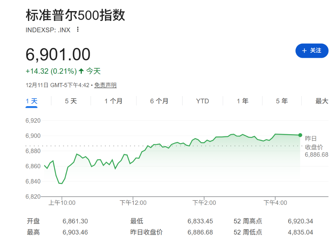
Task: Click the 开盘 value 6,861.30
Action: pyautogui.click(x=75, y=221)
